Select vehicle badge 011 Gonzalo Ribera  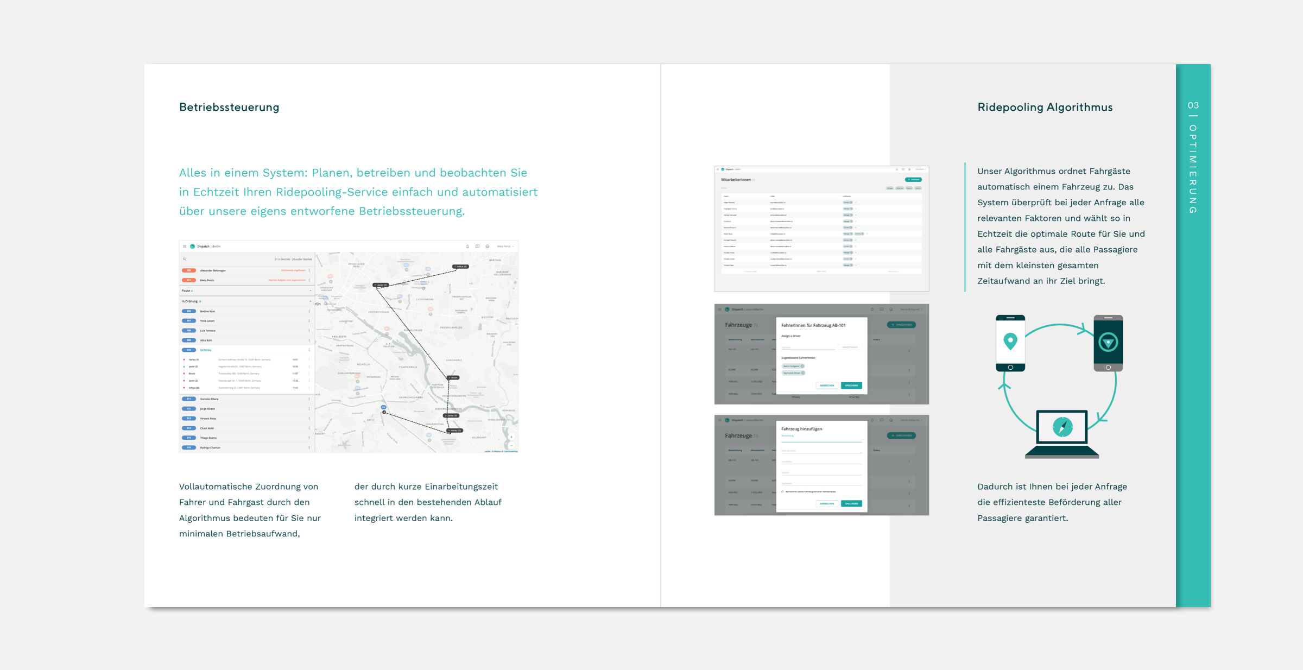189,399
